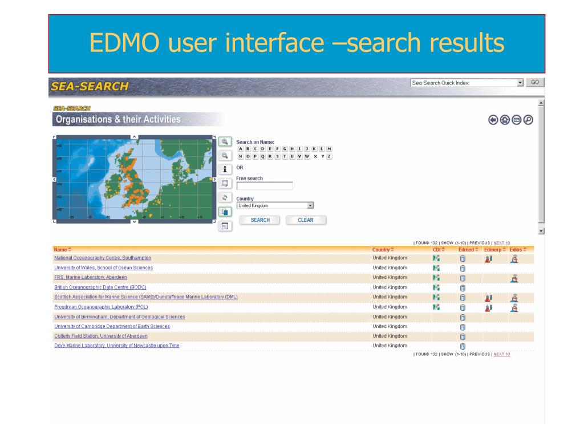Viewport: 584px width, 438px height.
Task: Open Edmed icon for British Oceanographic Data Centre
Action: (463, 288)
